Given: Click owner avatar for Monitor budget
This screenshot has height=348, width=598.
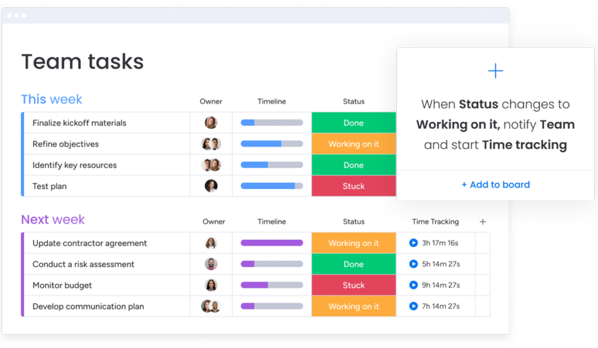Looking at the screenshot, I should click(x=211, y=285).
